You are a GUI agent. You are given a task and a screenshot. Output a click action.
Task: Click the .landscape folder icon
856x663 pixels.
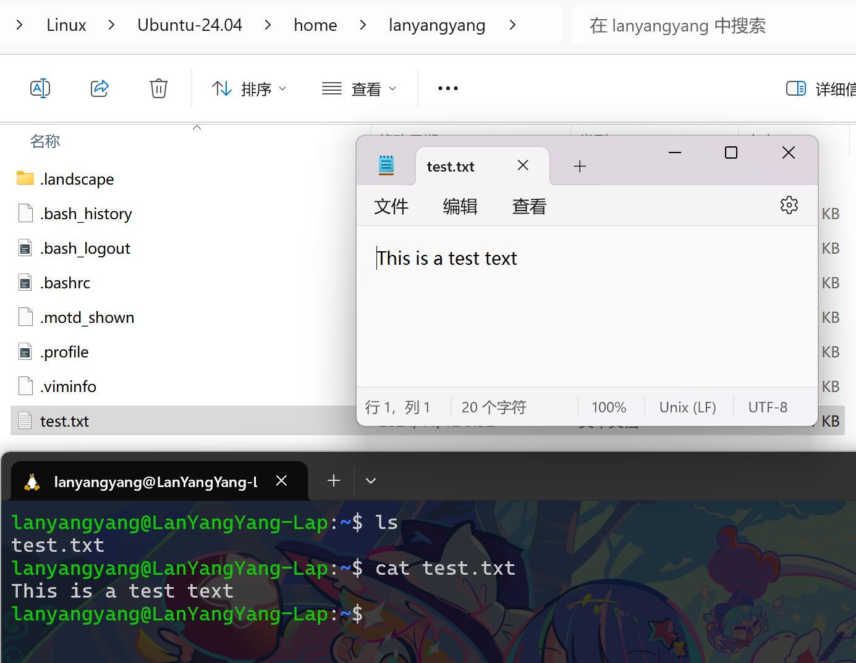click(x=25, y=179)
